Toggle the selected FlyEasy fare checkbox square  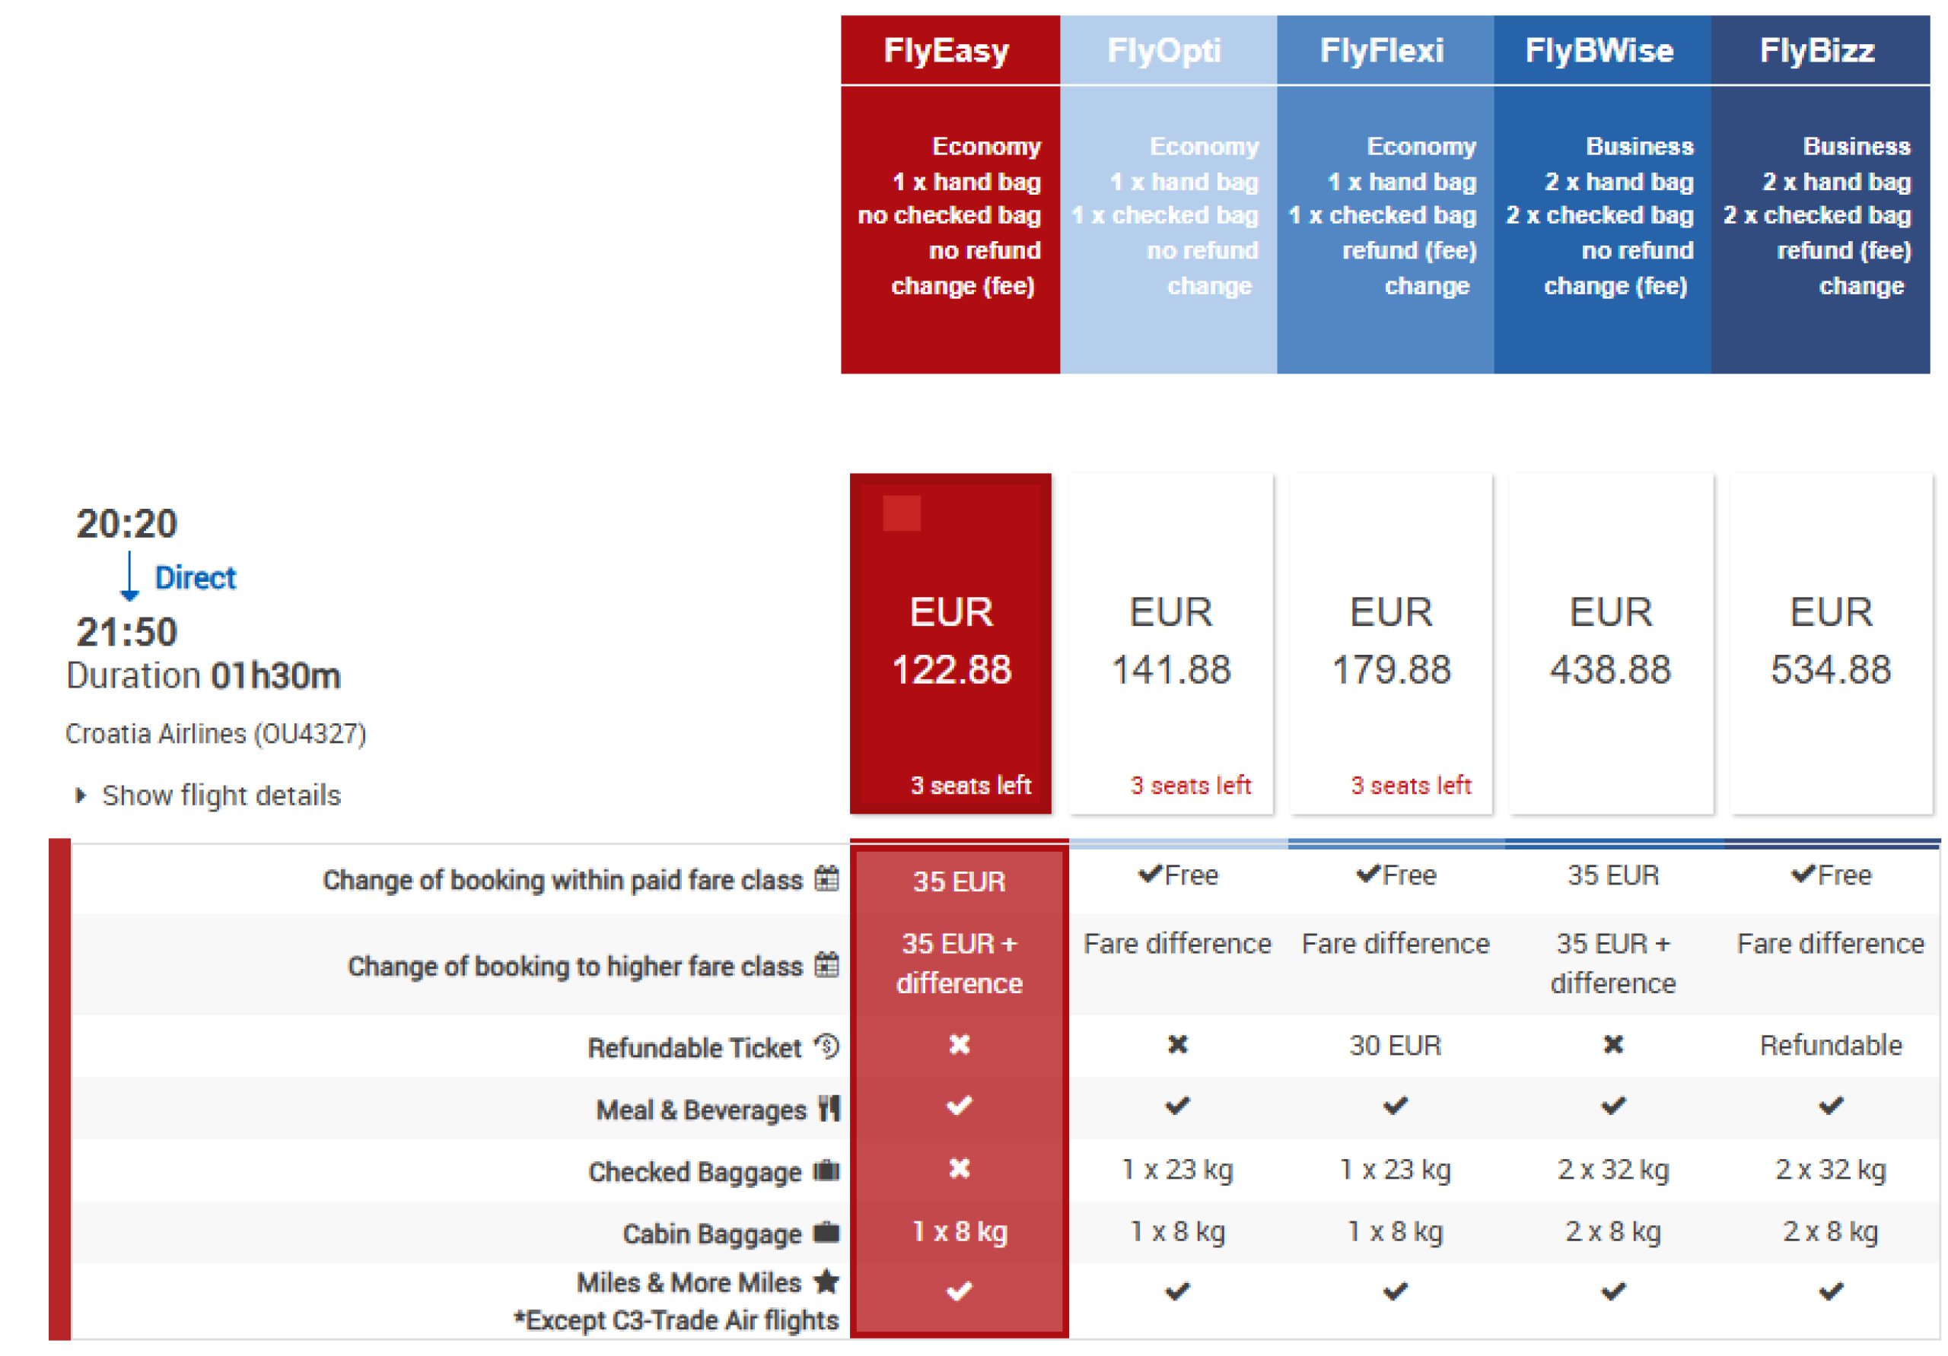coord(901,513)
